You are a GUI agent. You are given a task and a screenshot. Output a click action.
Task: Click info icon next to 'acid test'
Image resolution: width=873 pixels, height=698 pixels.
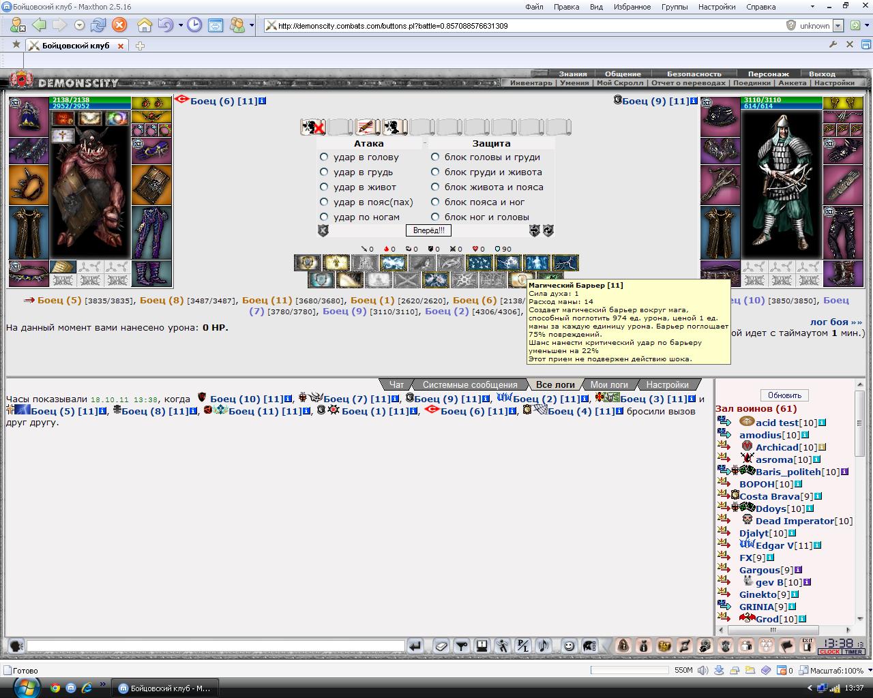pos(823,423)
